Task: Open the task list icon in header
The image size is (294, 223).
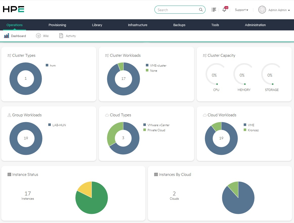Action: (214, 10)
